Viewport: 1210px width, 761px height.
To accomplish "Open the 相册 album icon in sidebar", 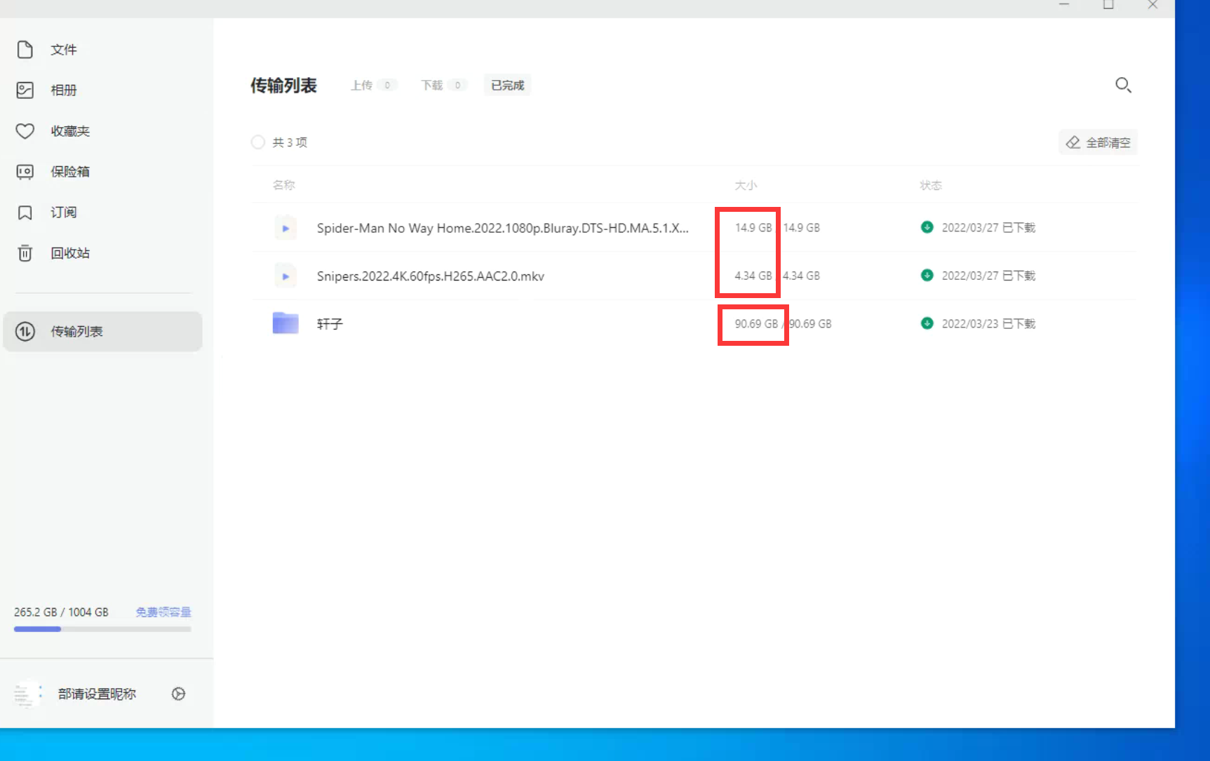I will point(25,90).
